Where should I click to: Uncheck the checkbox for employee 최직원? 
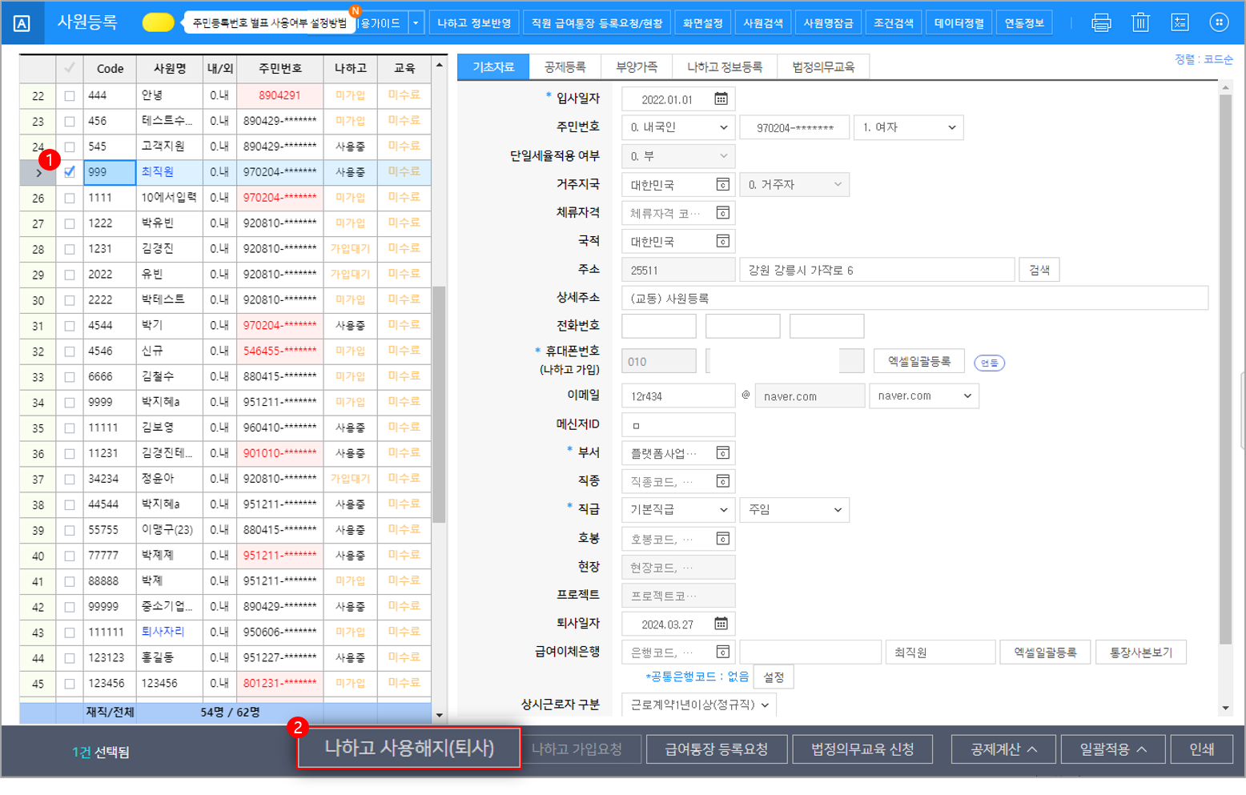coord(70,172)
